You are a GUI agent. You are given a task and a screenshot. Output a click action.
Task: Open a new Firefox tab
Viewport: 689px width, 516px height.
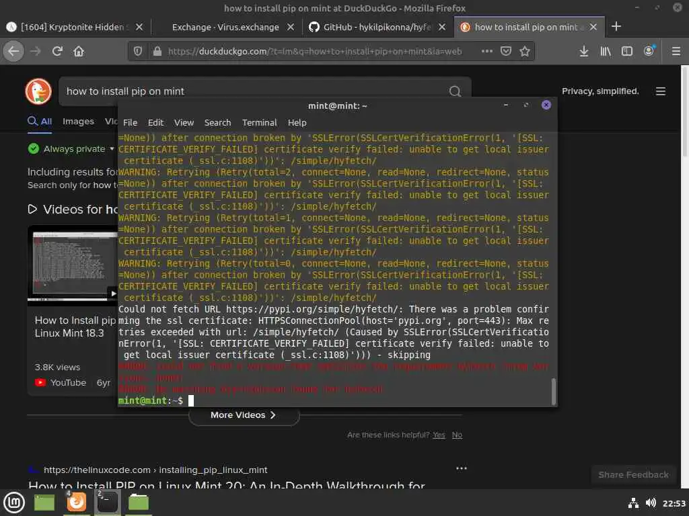tap(616, 26)
